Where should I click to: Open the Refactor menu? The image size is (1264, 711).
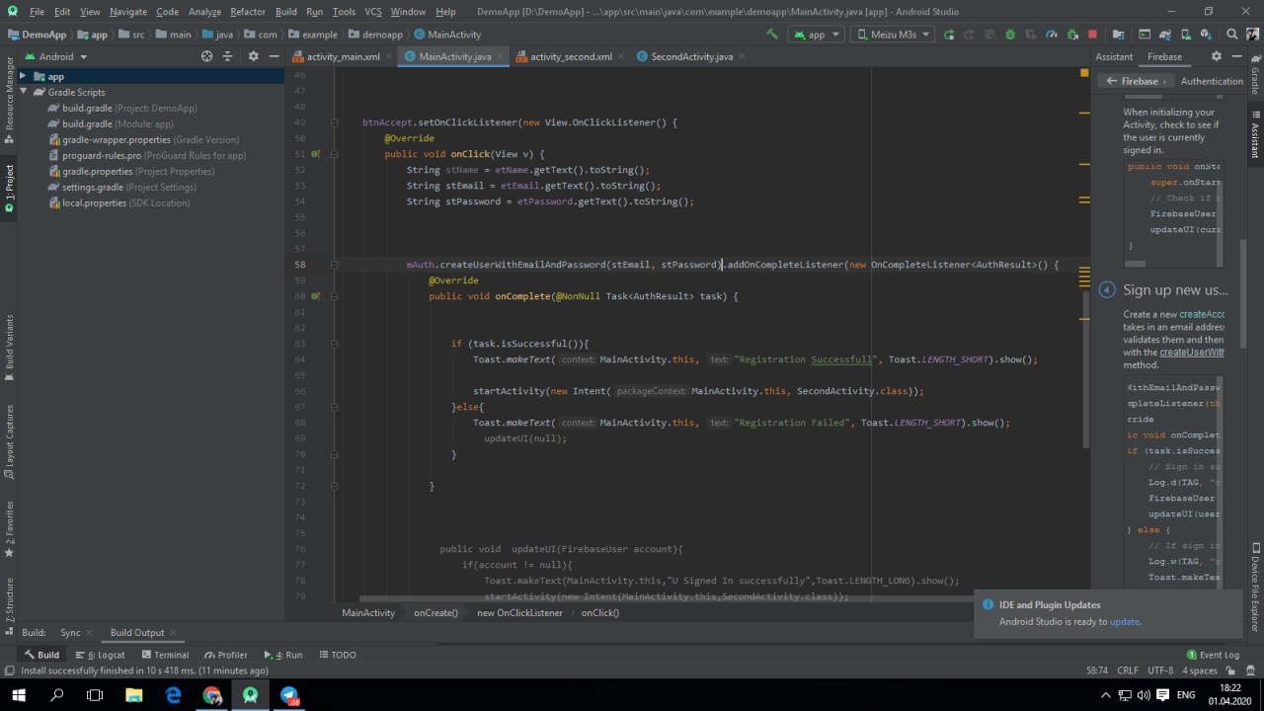coord(247,12)
